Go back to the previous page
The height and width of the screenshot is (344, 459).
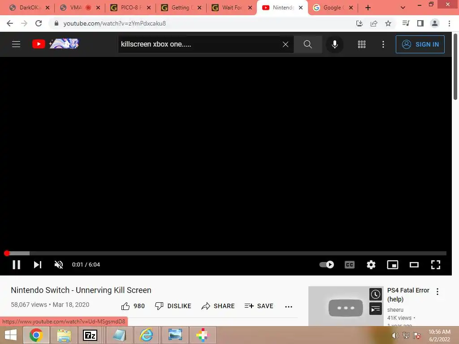tap(10, 23)
